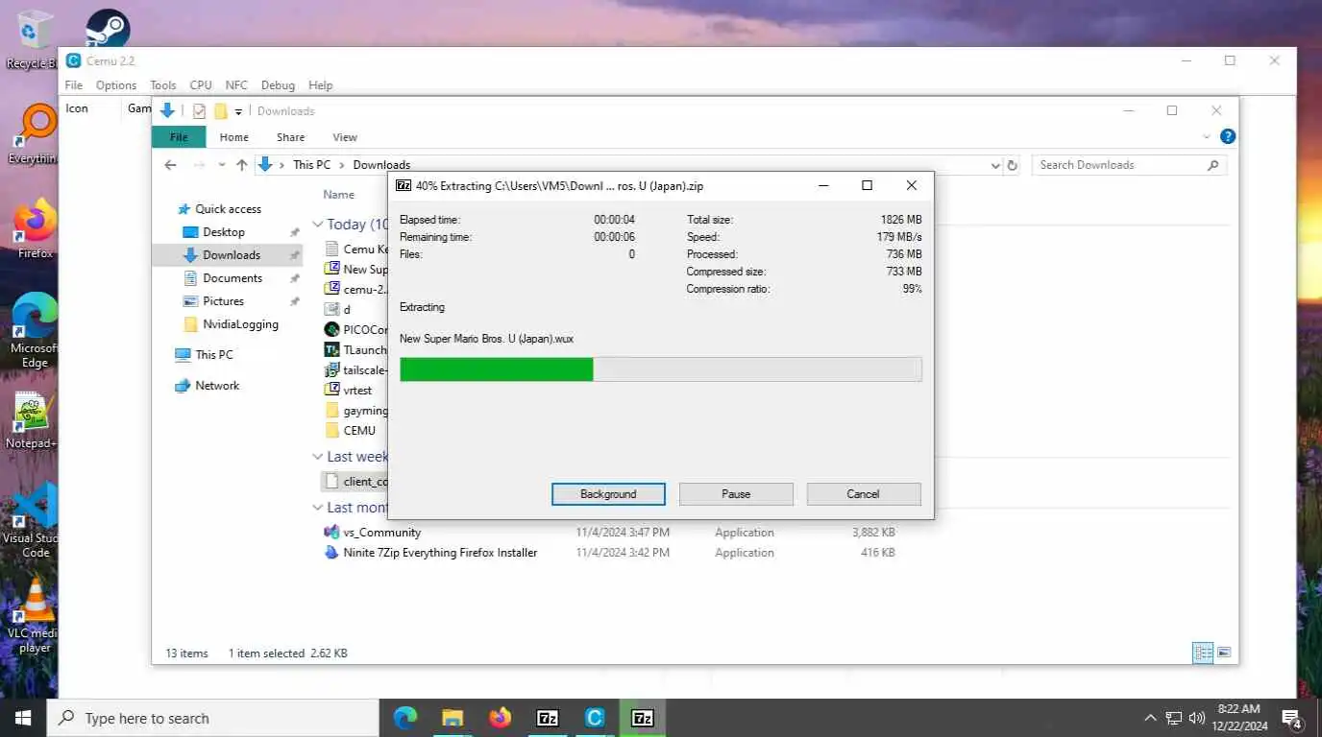Expand address bar history dropdown
This screenshot has width=1322, height=737.
click(995, 165)
